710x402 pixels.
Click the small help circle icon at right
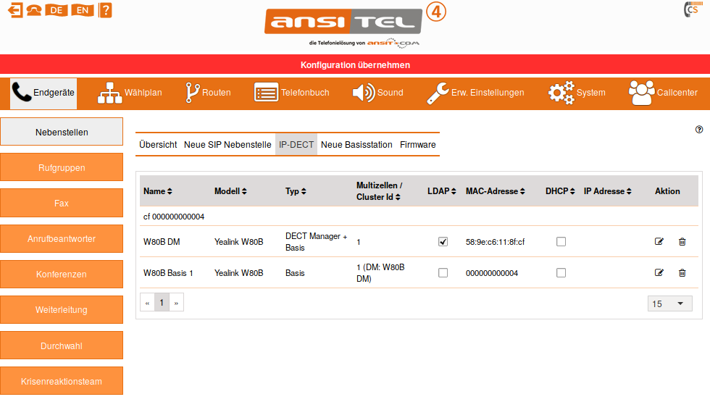[x=699, y=130]
